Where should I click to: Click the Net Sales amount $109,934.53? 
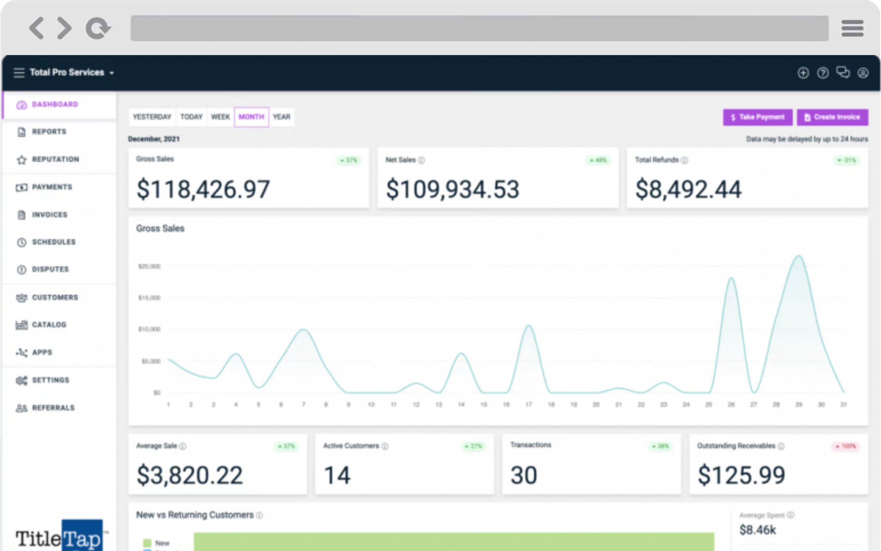pos(453,189)
